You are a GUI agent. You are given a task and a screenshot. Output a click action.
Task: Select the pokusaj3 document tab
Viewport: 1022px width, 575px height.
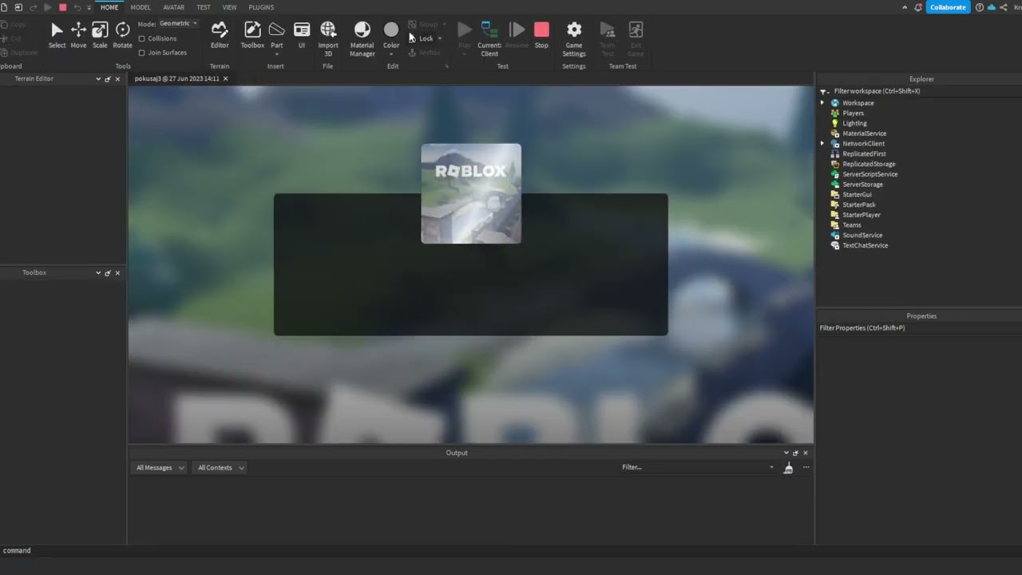(x=176, y=79)
